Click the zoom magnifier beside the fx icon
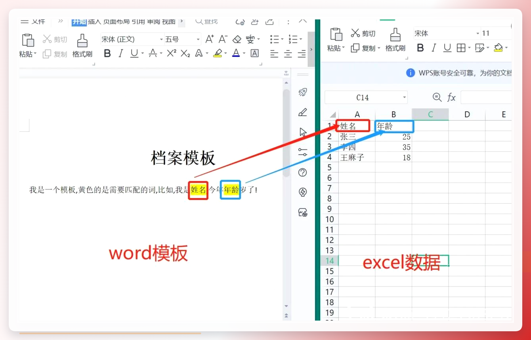The height and width of the screenshot is (340, 531). click(x=437, y=97)
